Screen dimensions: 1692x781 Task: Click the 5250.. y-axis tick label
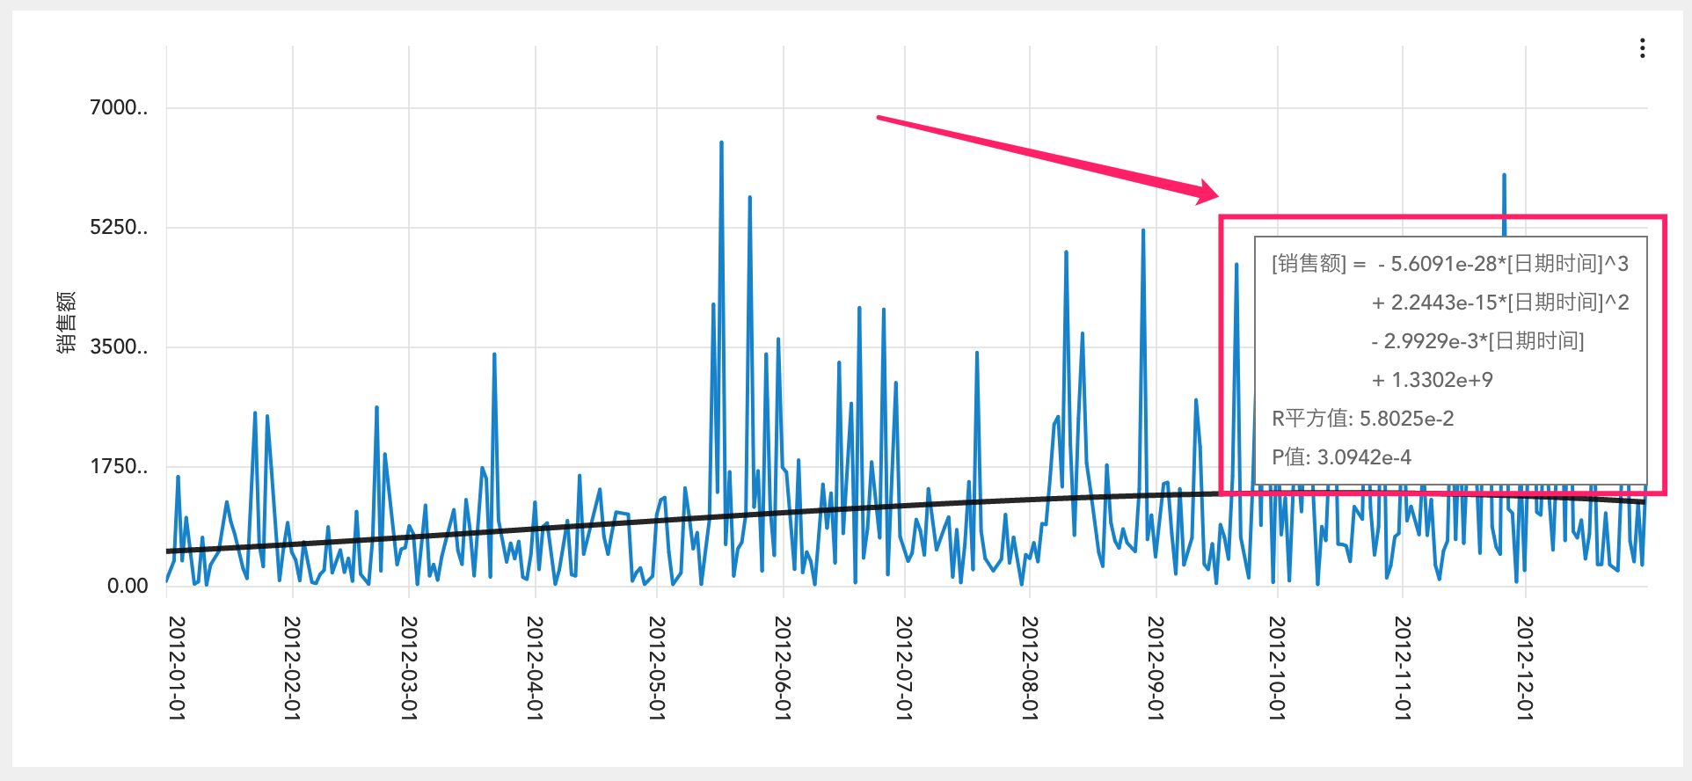[x=119, y=228]
